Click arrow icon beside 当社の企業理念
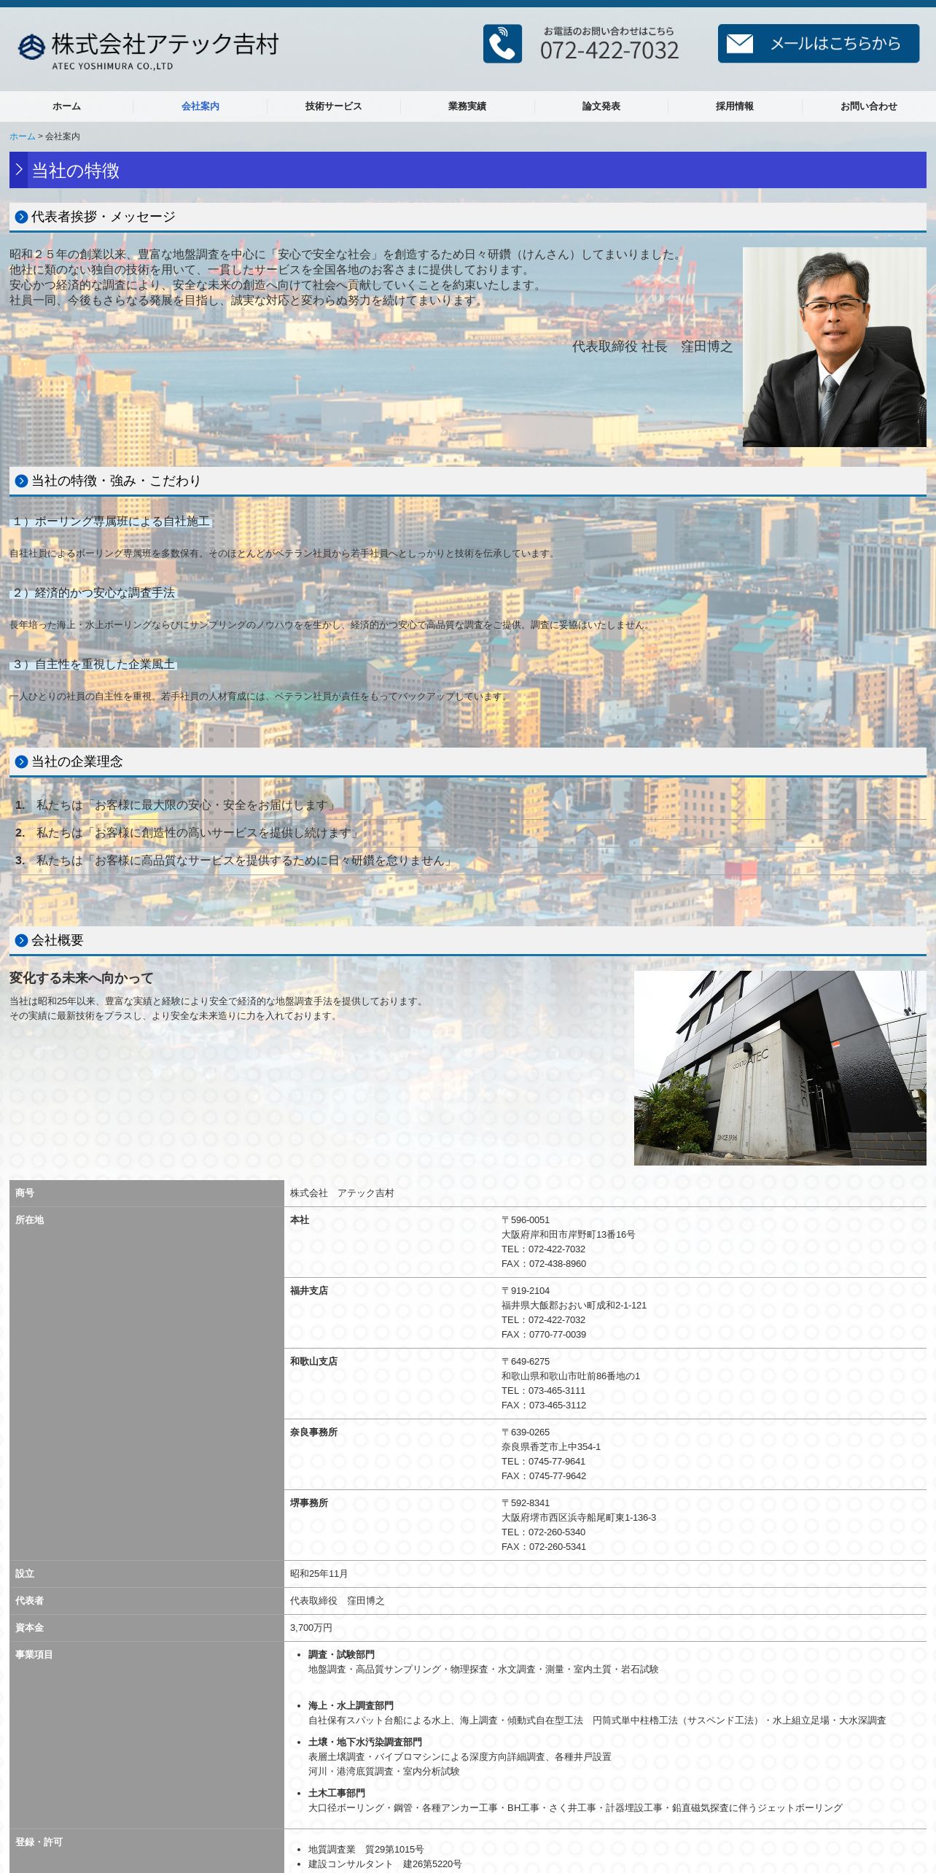The width and height of the screenshot is (936, 1873). 21,761
